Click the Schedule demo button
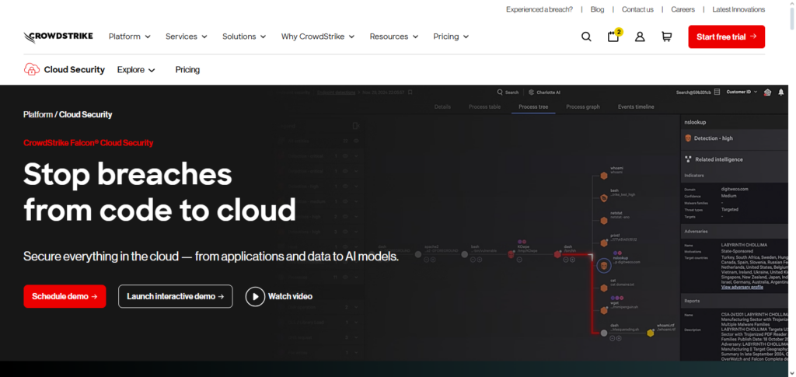This screenshot has height=377, width=796. click(65, 296)
